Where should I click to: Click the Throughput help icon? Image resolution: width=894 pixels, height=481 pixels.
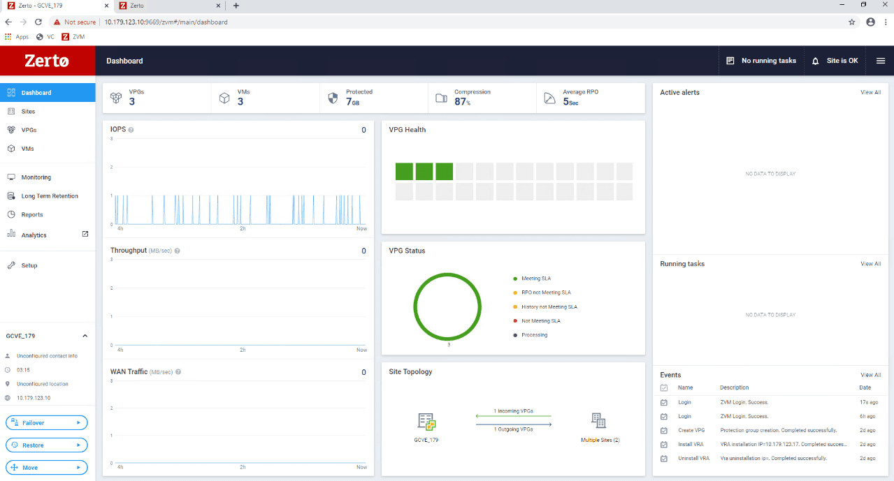coord(177,251)
